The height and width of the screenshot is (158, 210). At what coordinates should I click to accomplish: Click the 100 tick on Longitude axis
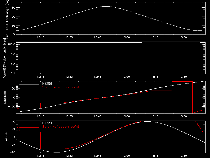[13, 88]
